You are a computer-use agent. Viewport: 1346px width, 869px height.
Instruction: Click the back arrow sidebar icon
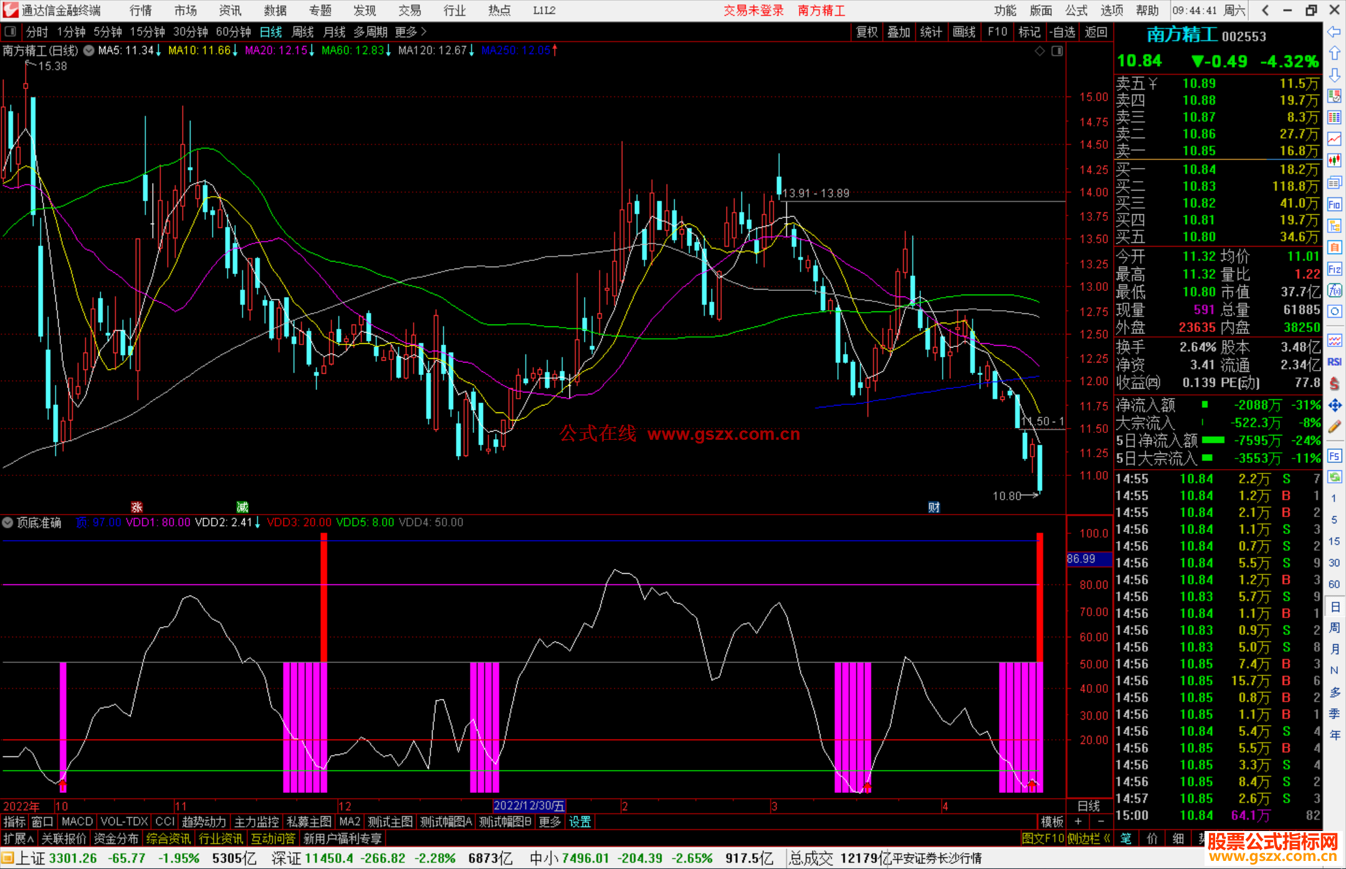pyautogui.click(x=1334, y=32)
